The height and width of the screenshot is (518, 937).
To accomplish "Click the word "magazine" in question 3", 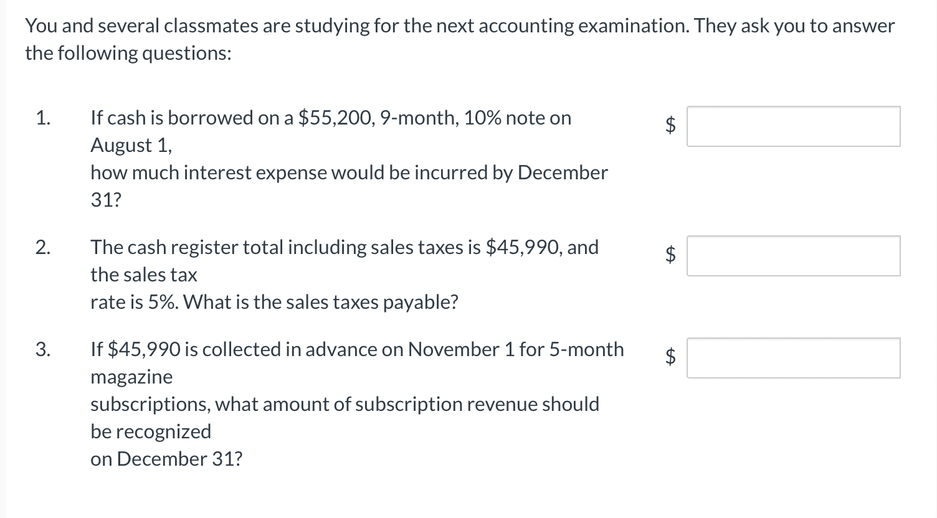I will click(x=131, y=377).
